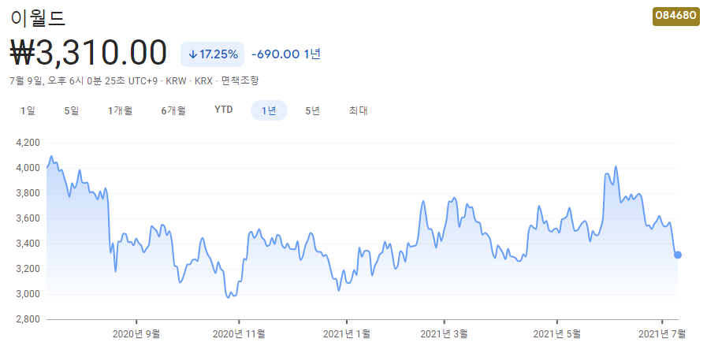707x350 pixels.
Task: Show the 최대 full history range
Action: point(359,110)
